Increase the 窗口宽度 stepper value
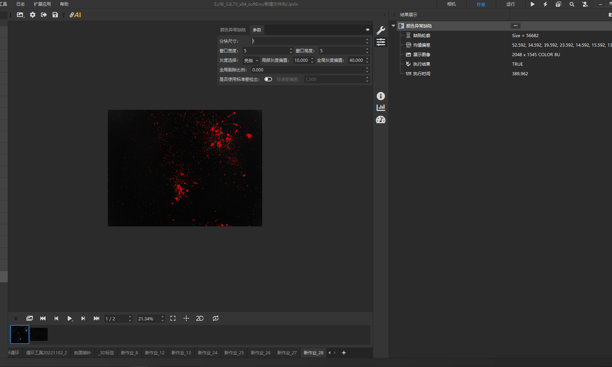Viewport: 612px width, 367px height. (x=291, y=49)
